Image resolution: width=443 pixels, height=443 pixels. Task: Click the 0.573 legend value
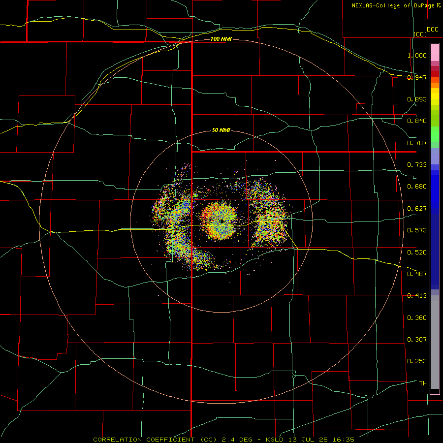point(417,230)
